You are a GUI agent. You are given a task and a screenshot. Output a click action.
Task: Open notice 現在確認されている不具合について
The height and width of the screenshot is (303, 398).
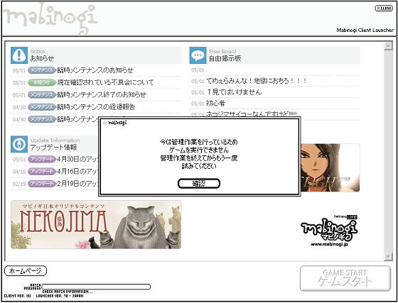(105, 82)
